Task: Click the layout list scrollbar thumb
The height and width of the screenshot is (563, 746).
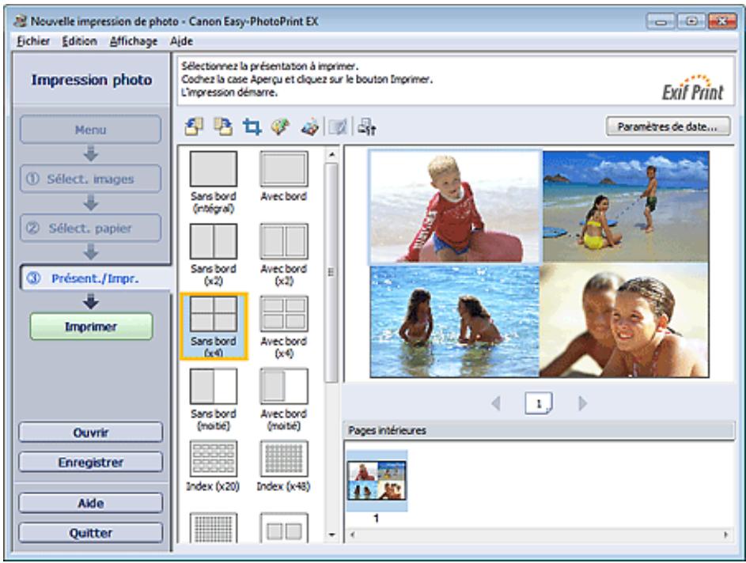Action: pos(331,272)
